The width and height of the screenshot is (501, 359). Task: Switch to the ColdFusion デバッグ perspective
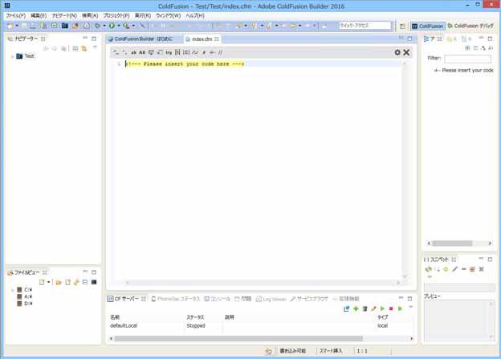click(471, 27)
